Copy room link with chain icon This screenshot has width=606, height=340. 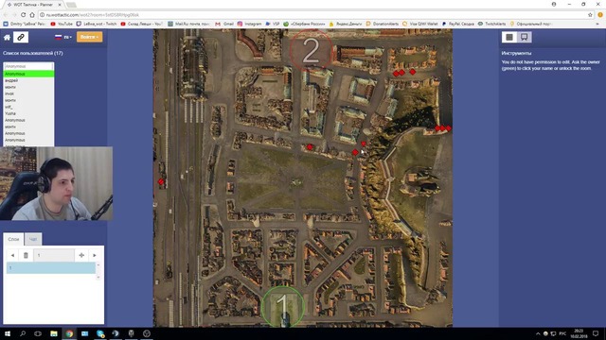(21, 37)
